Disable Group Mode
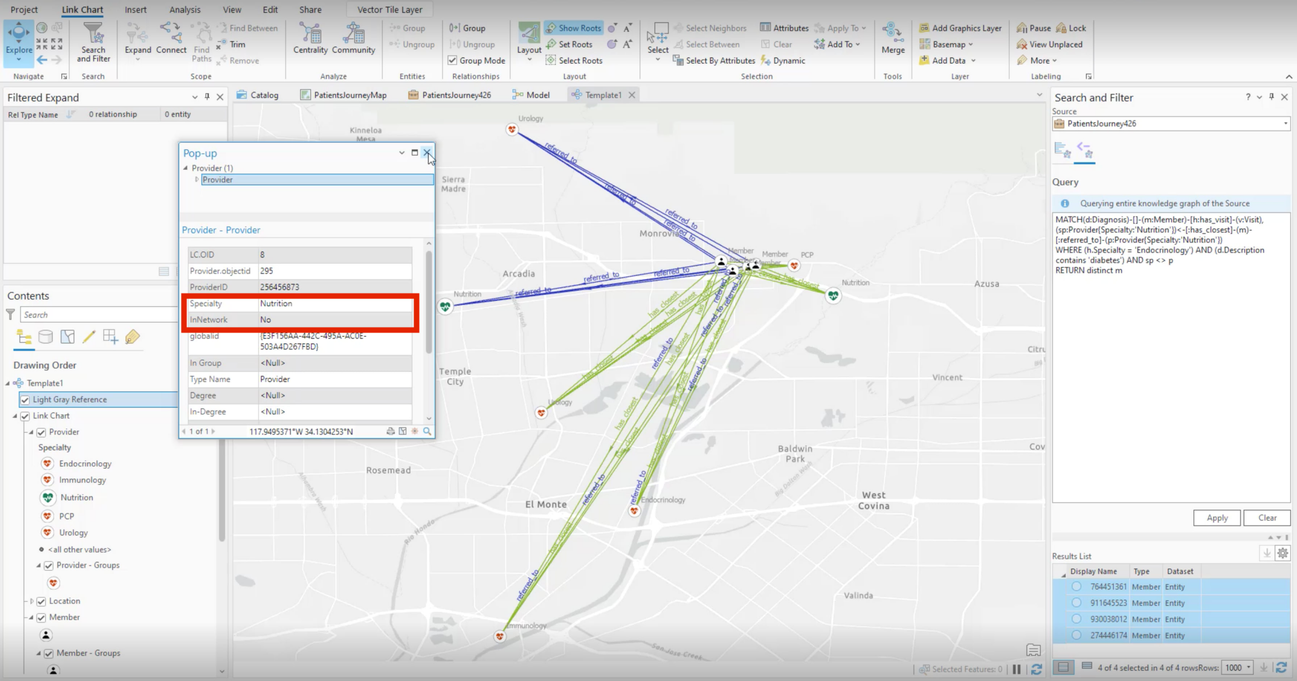 (x=452, y=60)
